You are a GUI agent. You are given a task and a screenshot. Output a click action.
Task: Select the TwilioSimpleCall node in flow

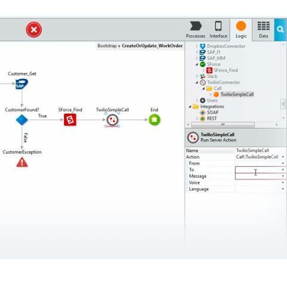(112, 120)
